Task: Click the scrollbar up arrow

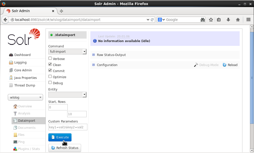Action: tap(252, 27)
